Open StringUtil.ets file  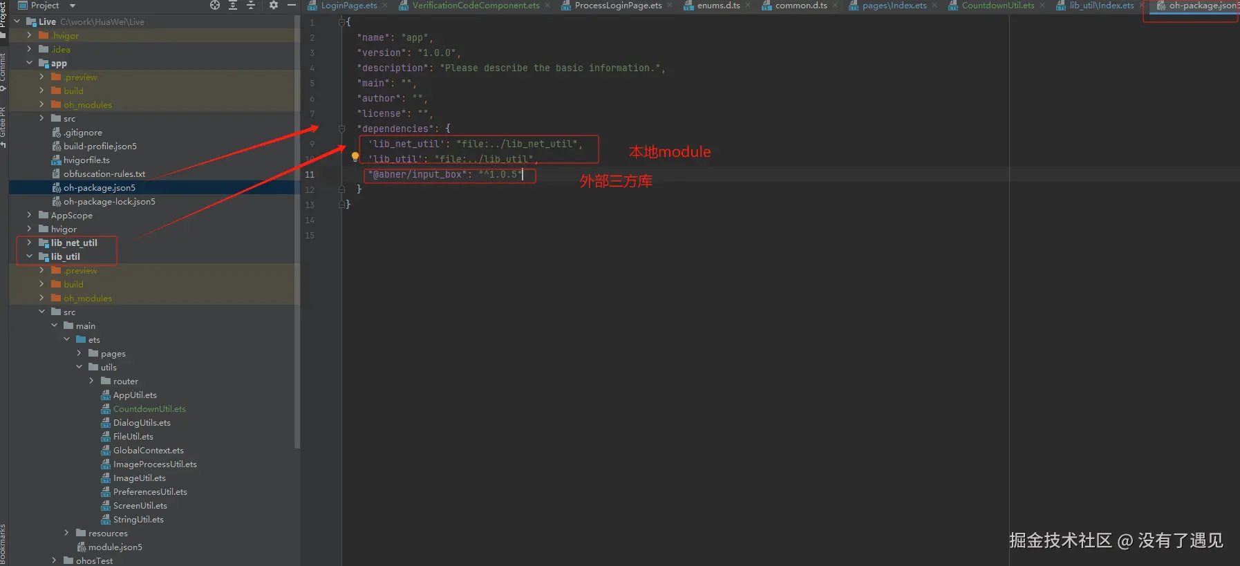138,519
